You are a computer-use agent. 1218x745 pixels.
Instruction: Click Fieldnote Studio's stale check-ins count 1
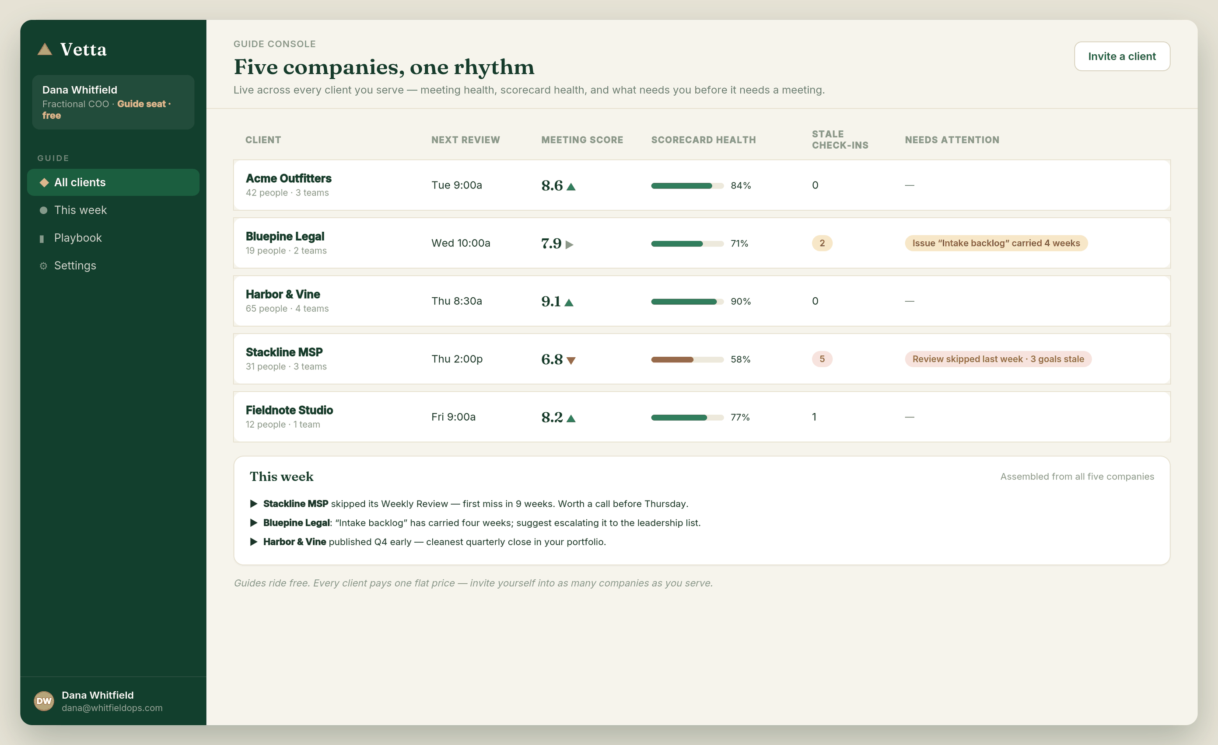[x=814, y=417]
